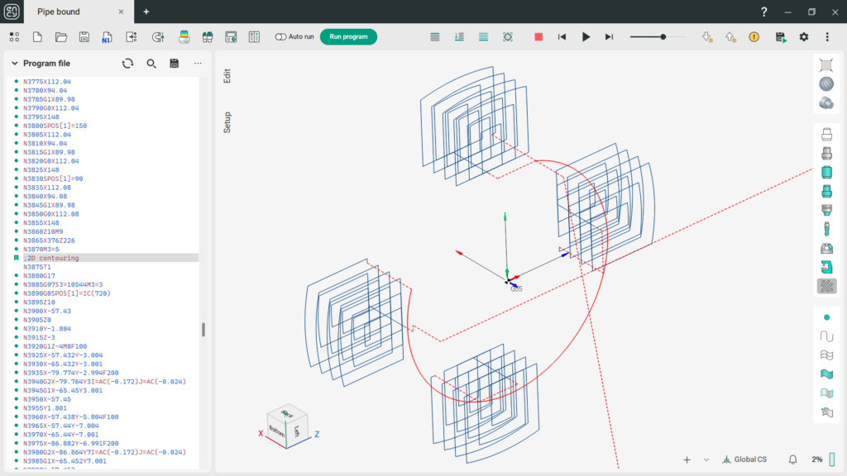Viewport: 847px width, 476px height.
Task: Expand the dropdown chevron beside Global CS
Action: pyautogui.click(x=706, y=459)
